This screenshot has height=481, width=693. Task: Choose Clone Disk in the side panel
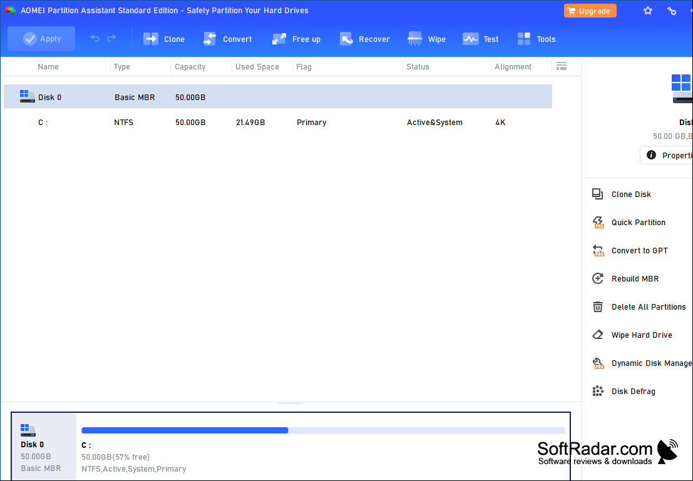631,195
